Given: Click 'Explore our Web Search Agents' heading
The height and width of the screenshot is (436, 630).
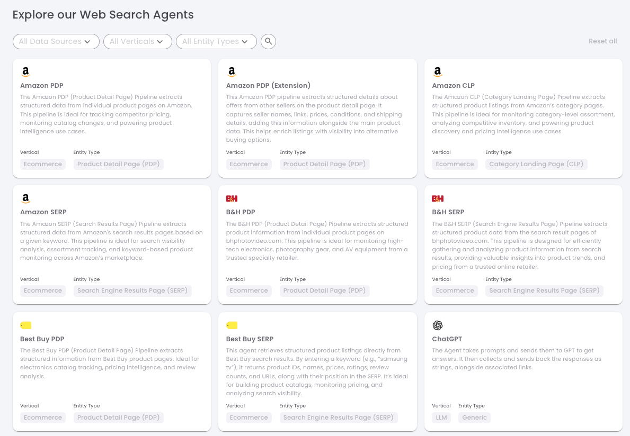Looking at the screenshot, I should [103, 15].
